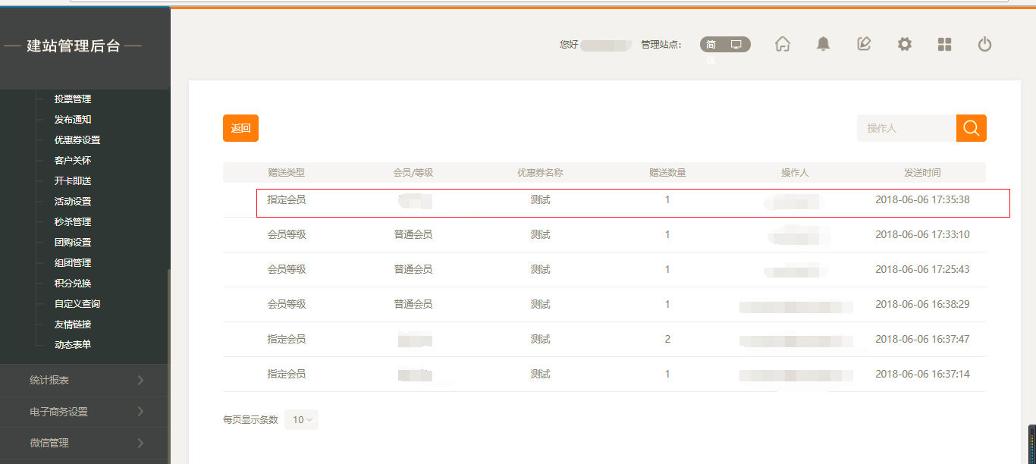Open the apps grid icon
The height and width of the screenshot is (464, 1036).
[944, 45]
